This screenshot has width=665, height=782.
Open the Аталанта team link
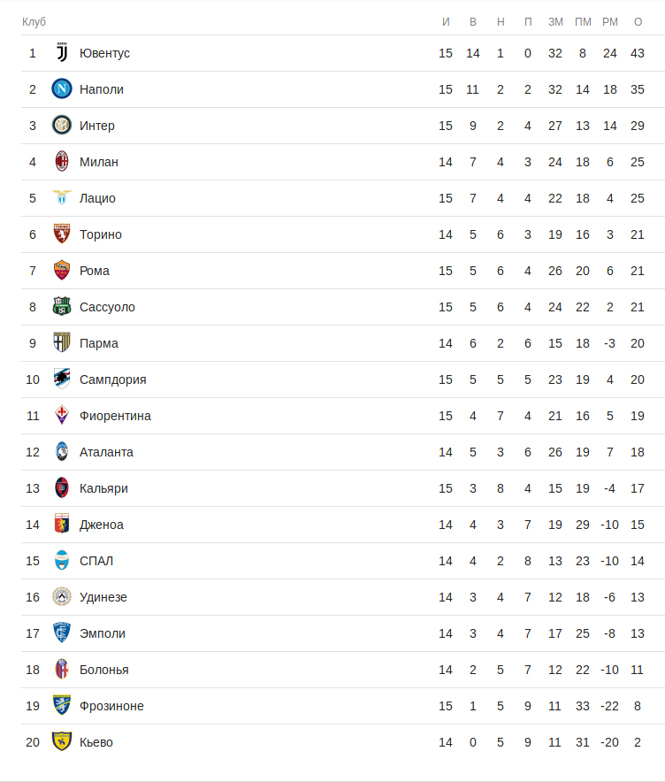click(106, 452)
